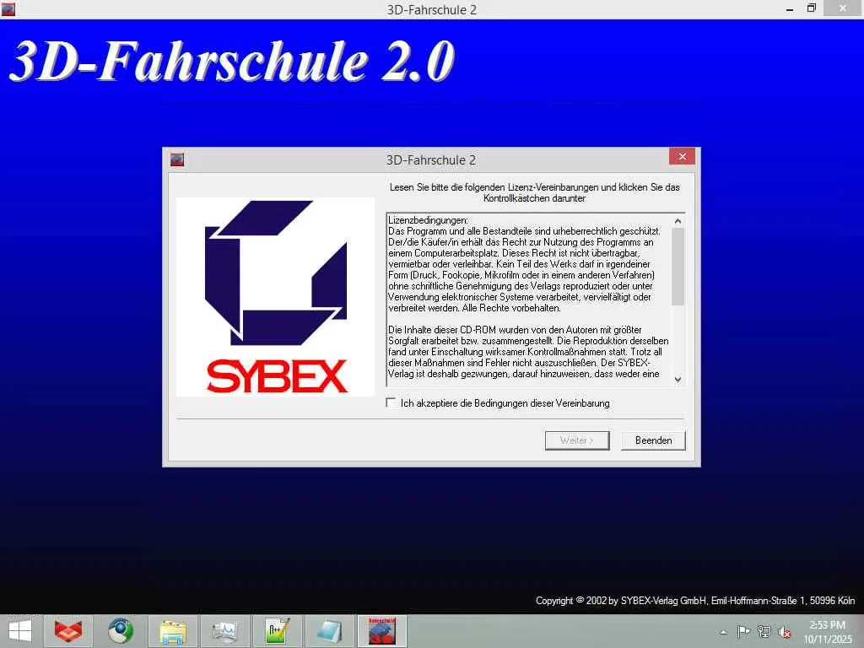Launch the Chromium browser from taskbar
864x648 pixels.
click(120, 631)
